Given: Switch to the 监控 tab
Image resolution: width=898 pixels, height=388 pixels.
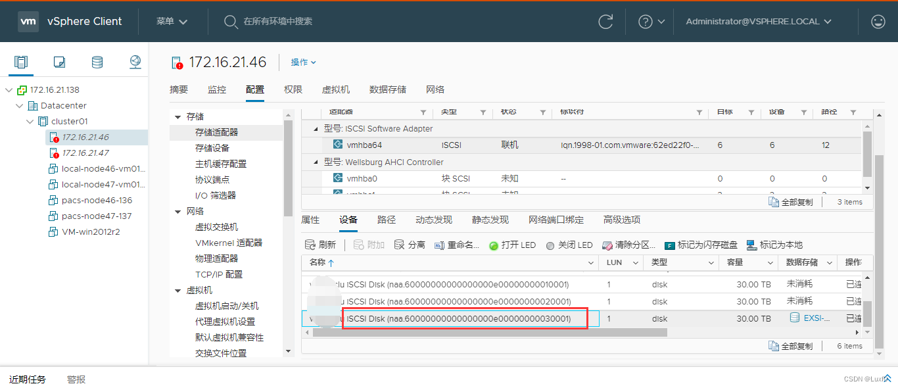Looking at the screenshot, I should pyautogui.click(x=217, y=89).
